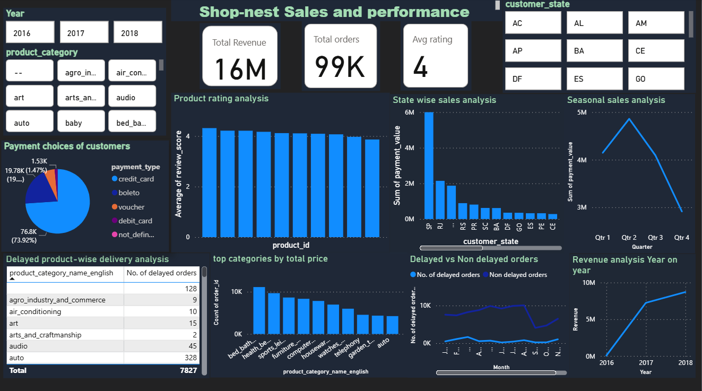Click the Qtr 2 axis label
Viewport: 702px width, 391px height.
coord(629,238)
